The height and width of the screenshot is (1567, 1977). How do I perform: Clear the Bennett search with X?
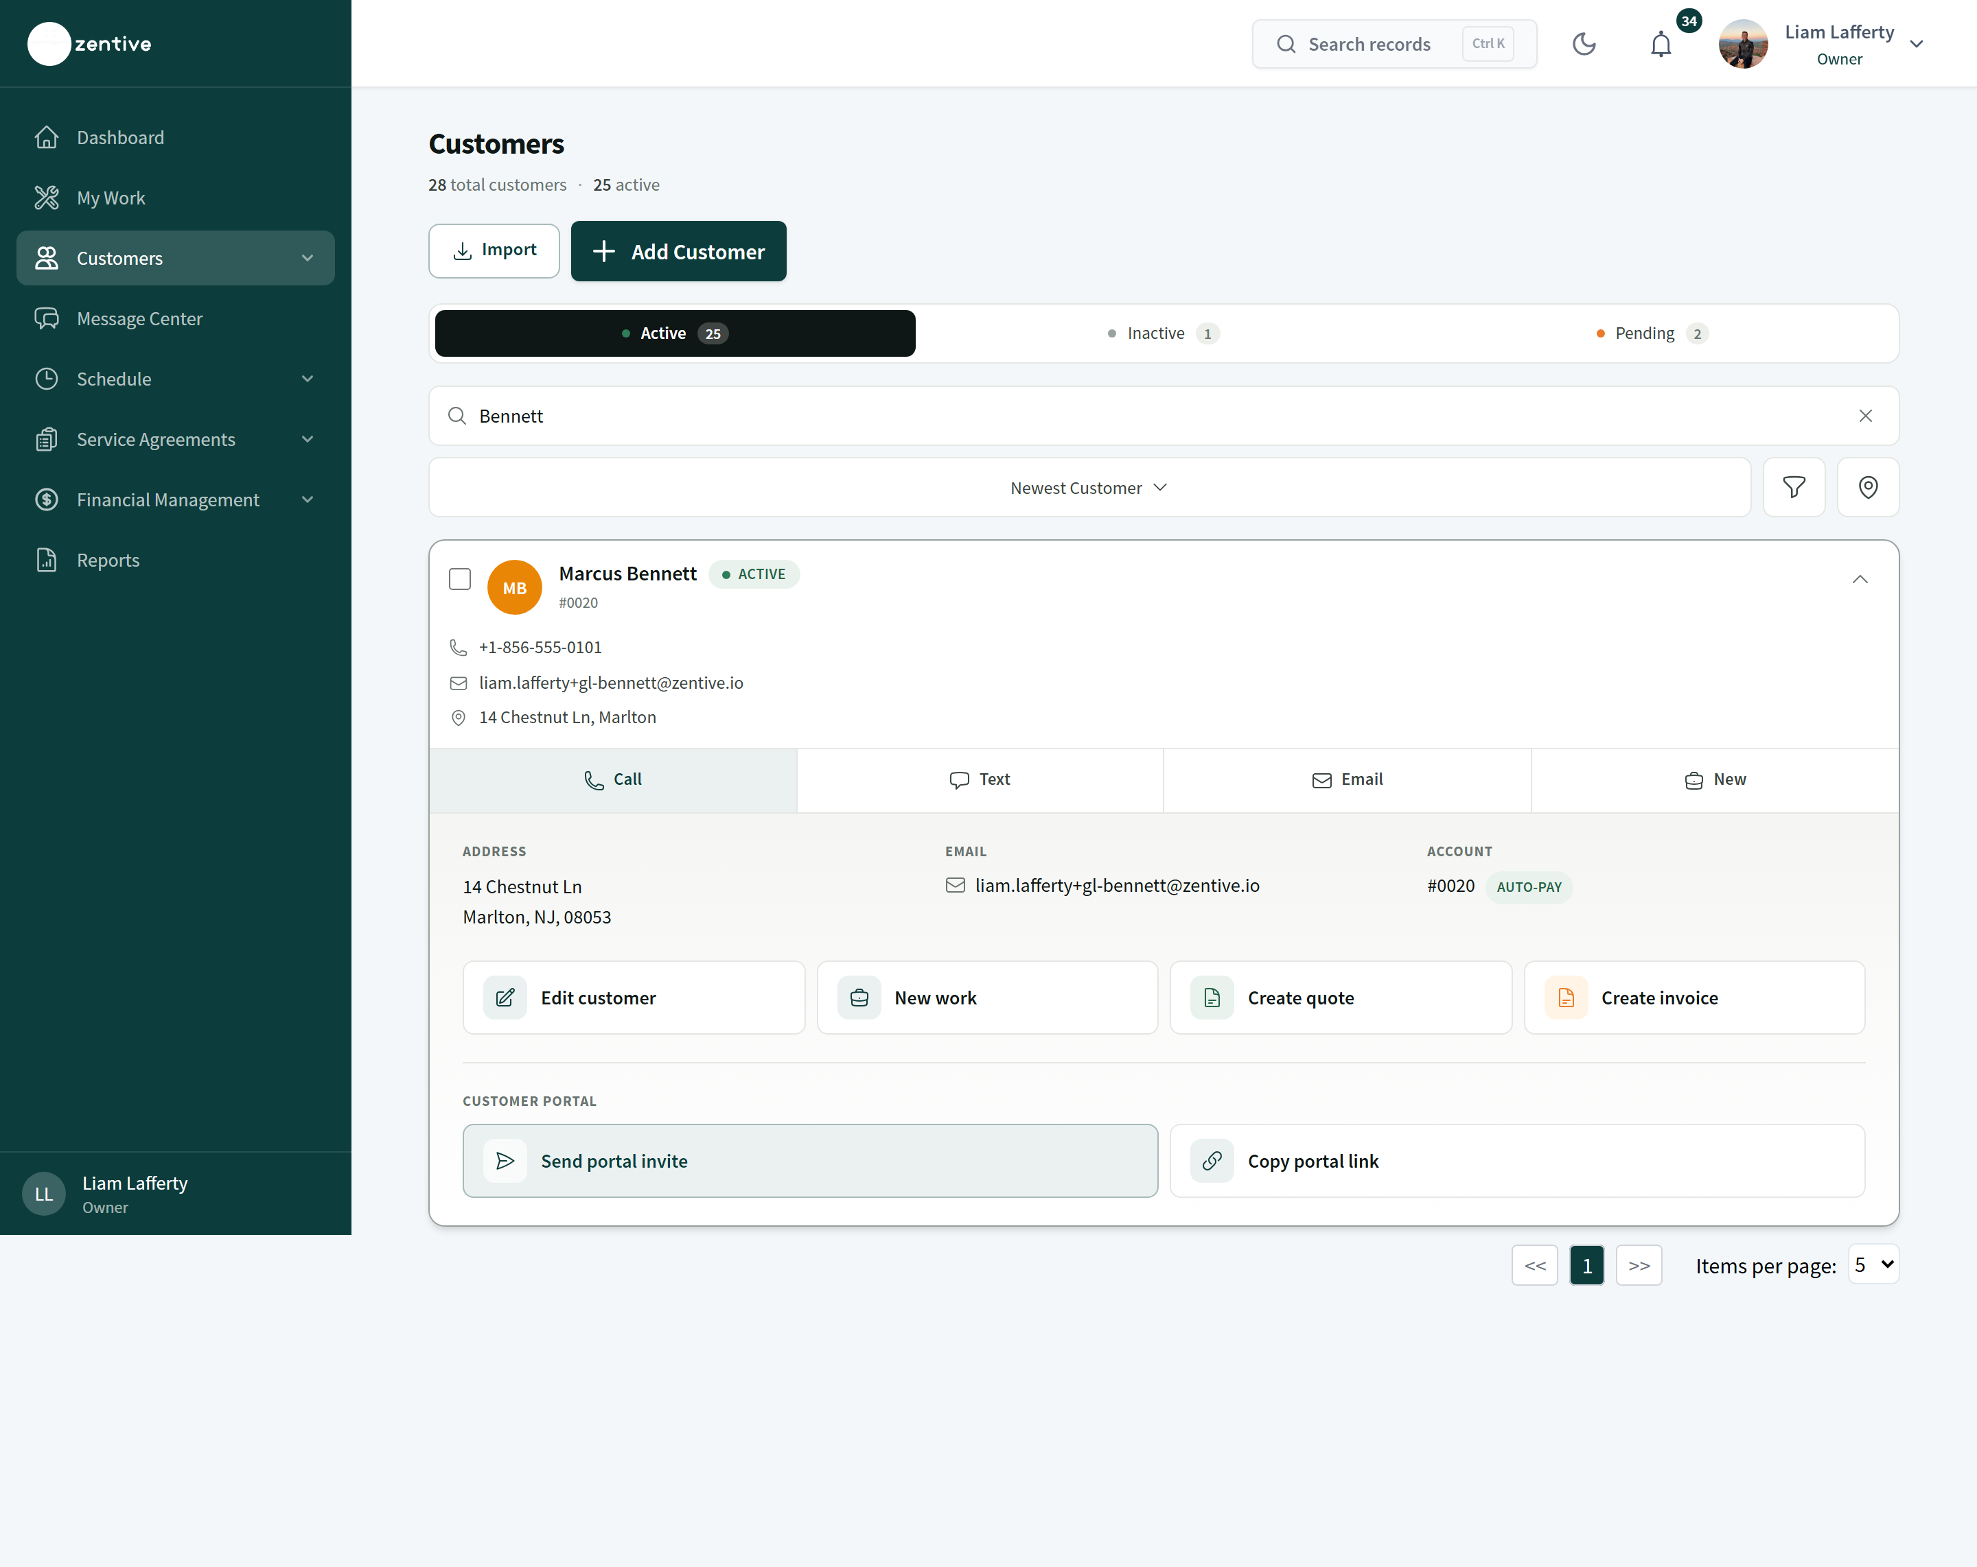(1865, 416)
